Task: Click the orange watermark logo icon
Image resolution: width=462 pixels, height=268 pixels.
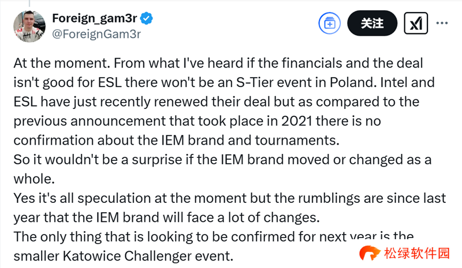Action: 368,254
